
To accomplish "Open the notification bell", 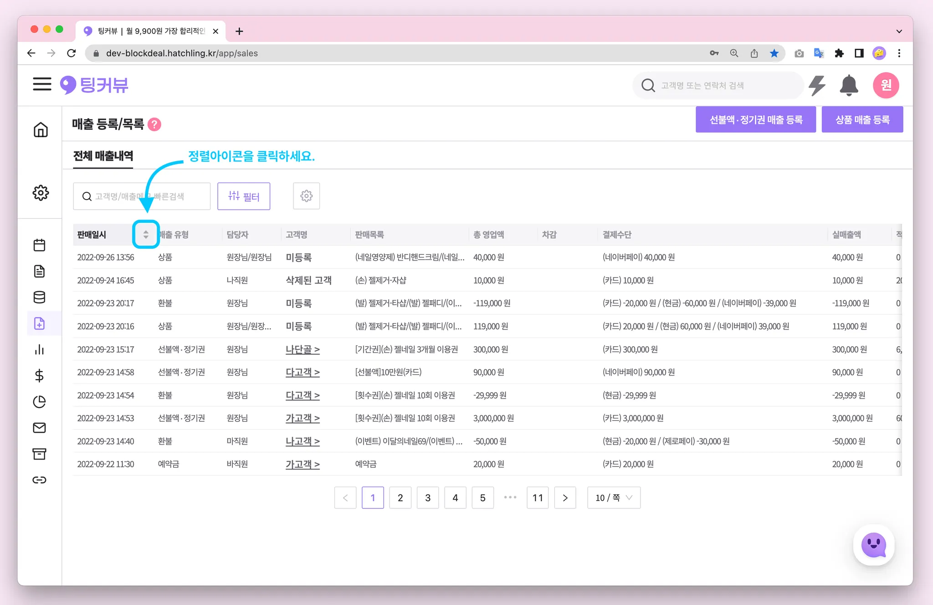I will pyautogui.click(x=849, y=85).
